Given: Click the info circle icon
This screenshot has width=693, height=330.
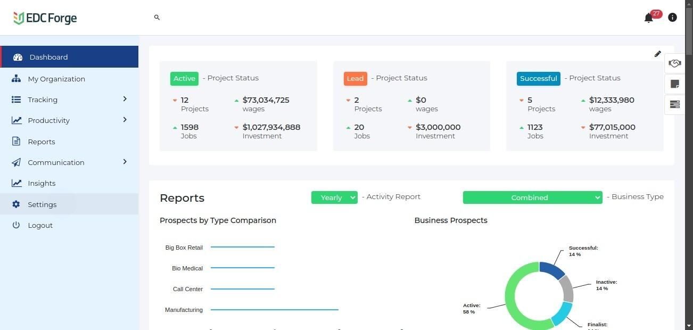Looking at the screenshot, I should pos(672,18).
